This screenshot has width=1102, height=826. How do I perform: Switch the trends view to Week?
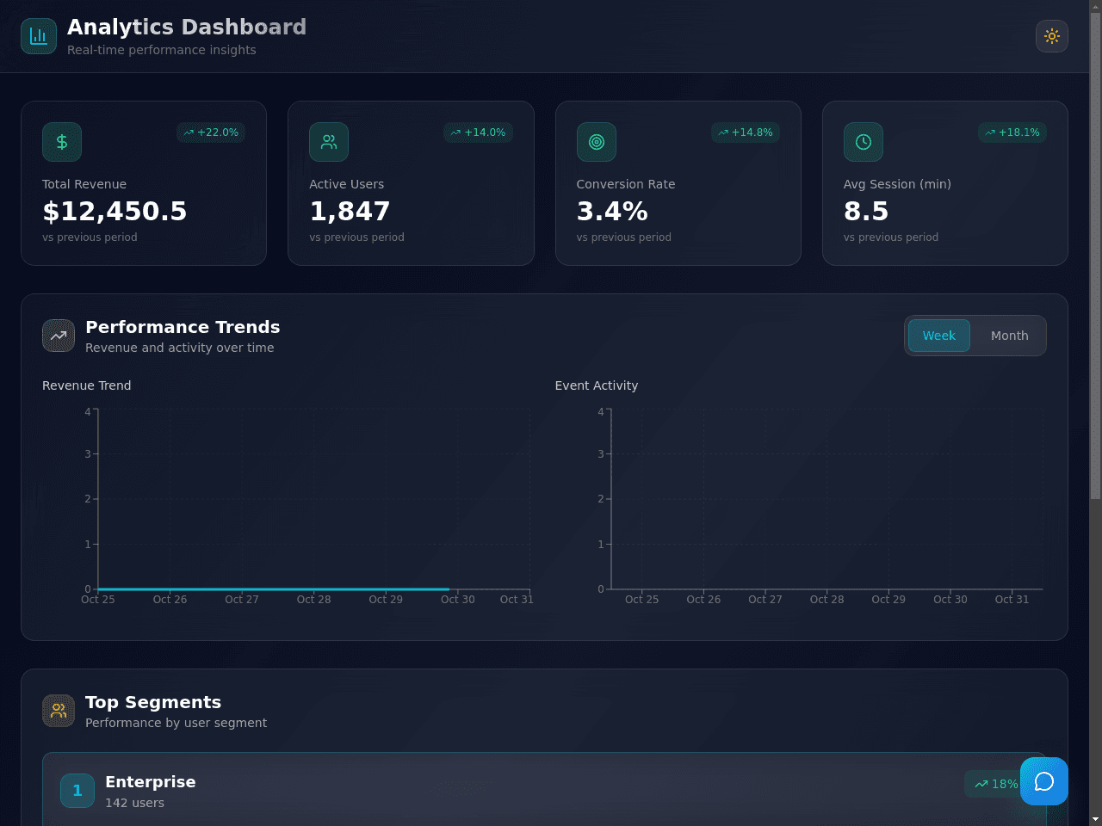939,336
